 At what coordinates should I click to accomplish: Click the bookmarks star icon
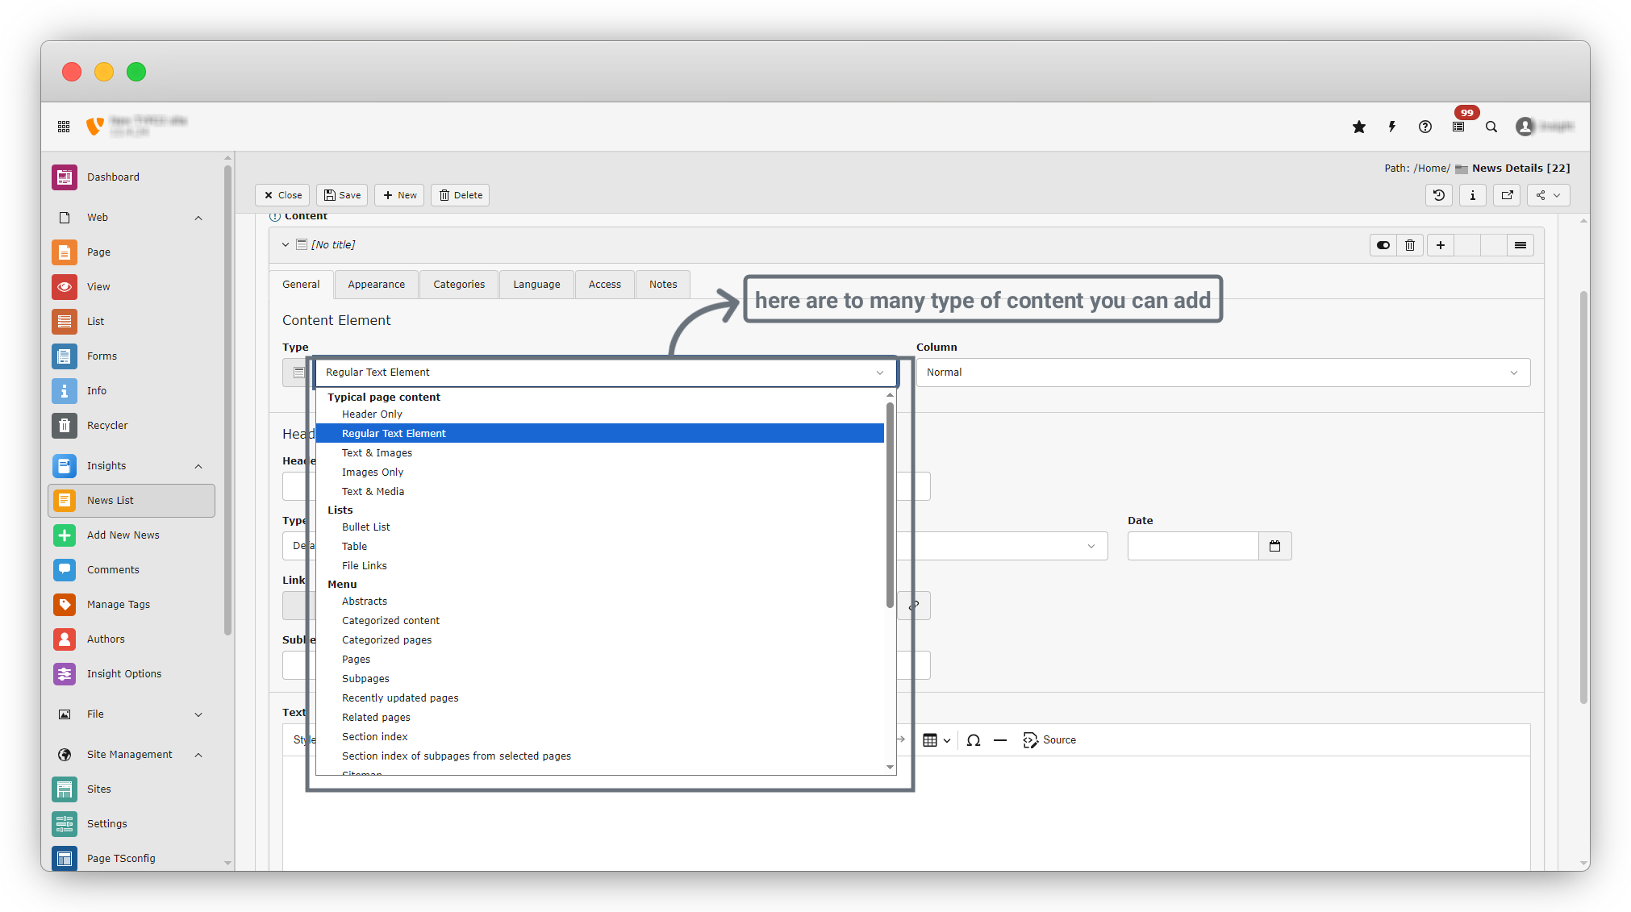tap(1359, 127)
